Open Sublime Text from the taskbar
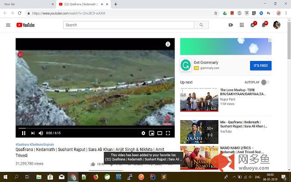 pyautogui.click(x=164, y=177)
